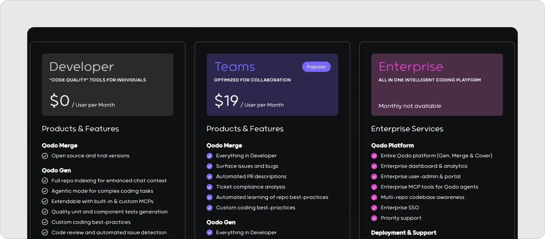Click 'OPTIMIZED FOR COLLABORATION' tagline

point(252,80)
